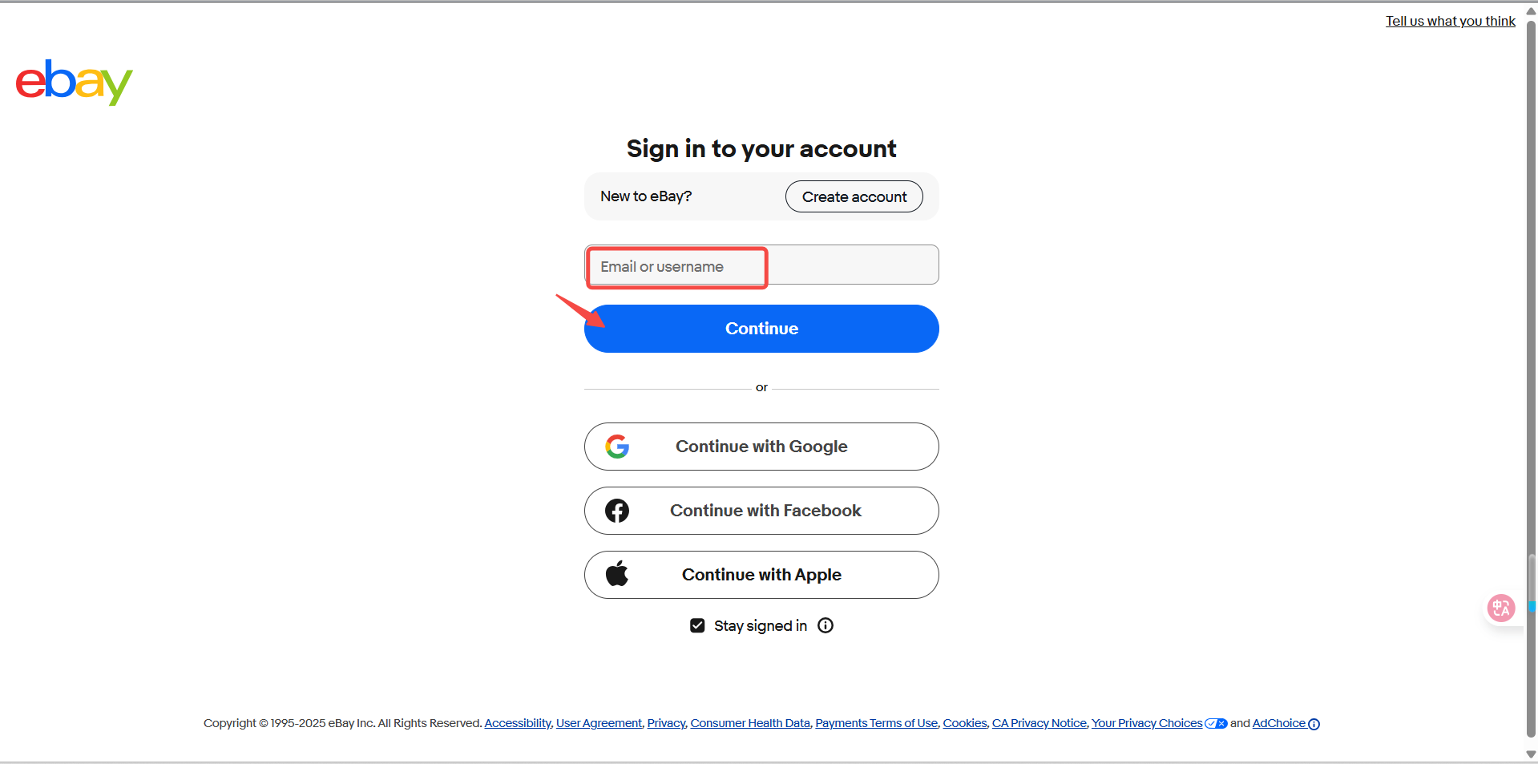The image size is (1538, 764).
Task: Click the Facebook logo icon
Action: click(x=617, y=511)
